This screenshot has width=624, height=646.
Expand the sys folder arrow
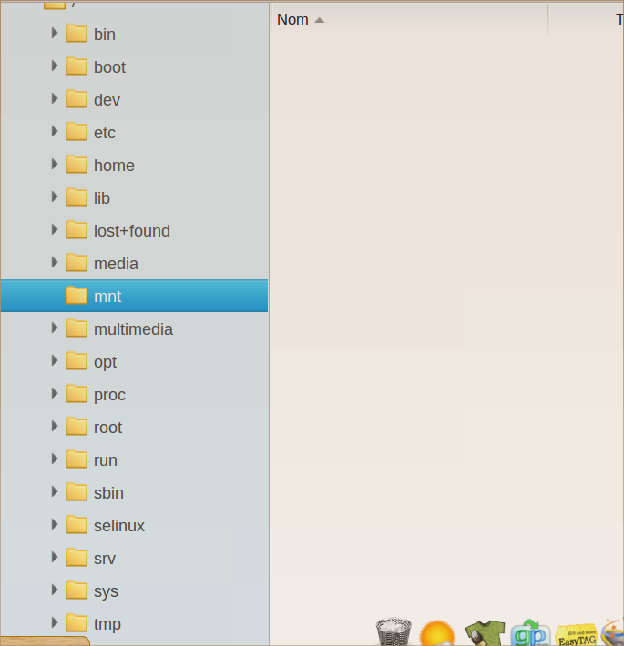pyautogui.click(x=54, y=590)
